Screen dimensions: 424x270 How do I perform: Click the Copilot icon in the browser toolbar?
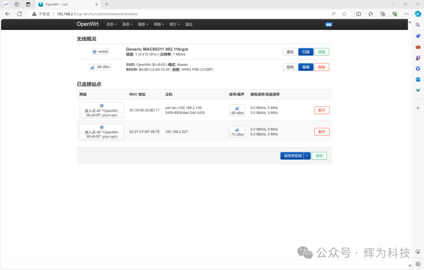click(418, 13)
